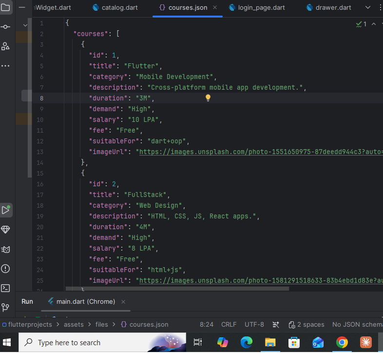Launch Copilot from the taskbar

click(223, 342)
